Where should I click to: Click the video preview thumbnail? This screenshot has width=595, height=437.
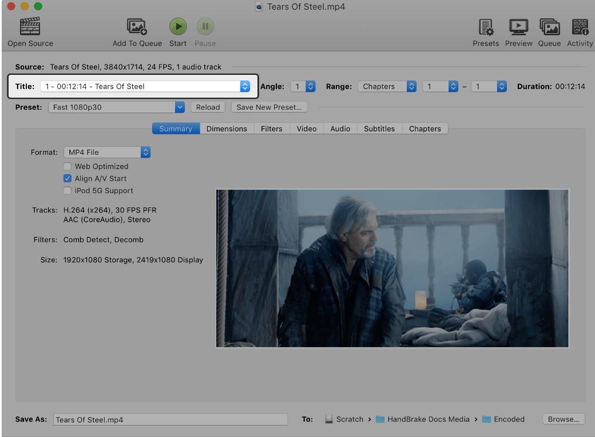point(392,268)
